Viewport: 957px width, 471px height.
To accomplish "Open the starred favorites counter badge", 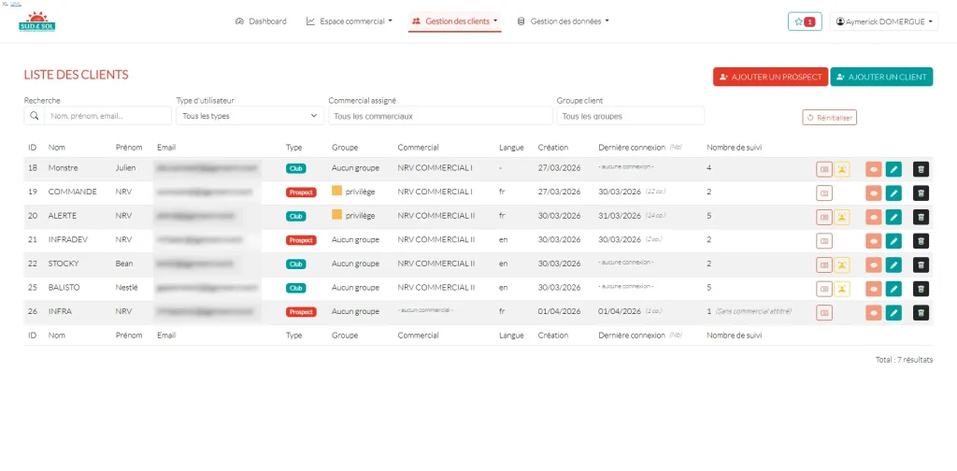I will [805, 21].
